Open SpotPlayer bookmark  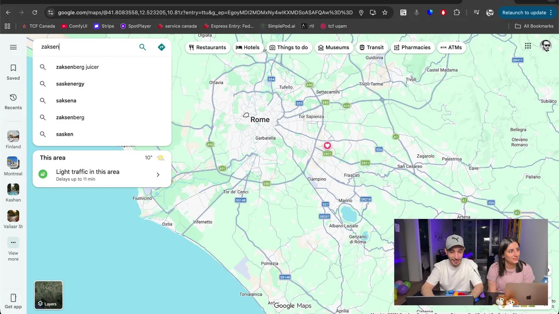coord(136,26)
